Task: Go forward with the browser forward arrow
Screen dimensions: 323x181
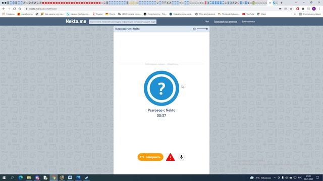Action: pos(9,9)
